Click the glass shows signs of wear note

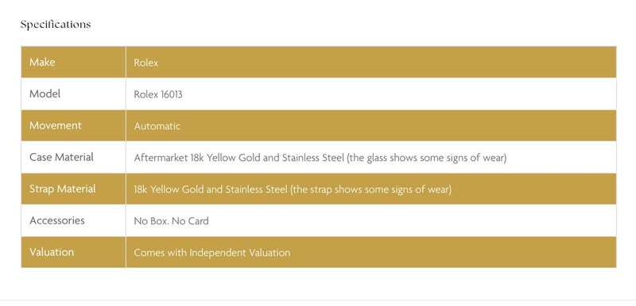click(x=427, y=158)
